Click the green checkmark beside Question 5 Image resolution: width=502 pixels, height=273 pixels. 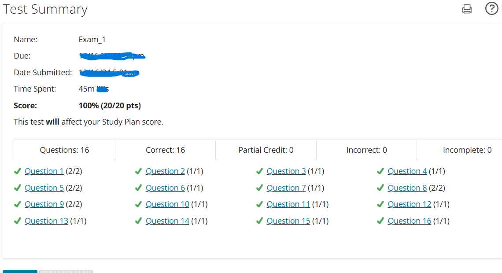click(x=18, y=188)
